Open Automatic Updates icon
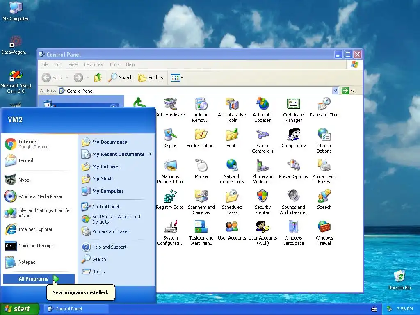The height and width of the screenshot is (315, 420). click(x=262, y=110)
